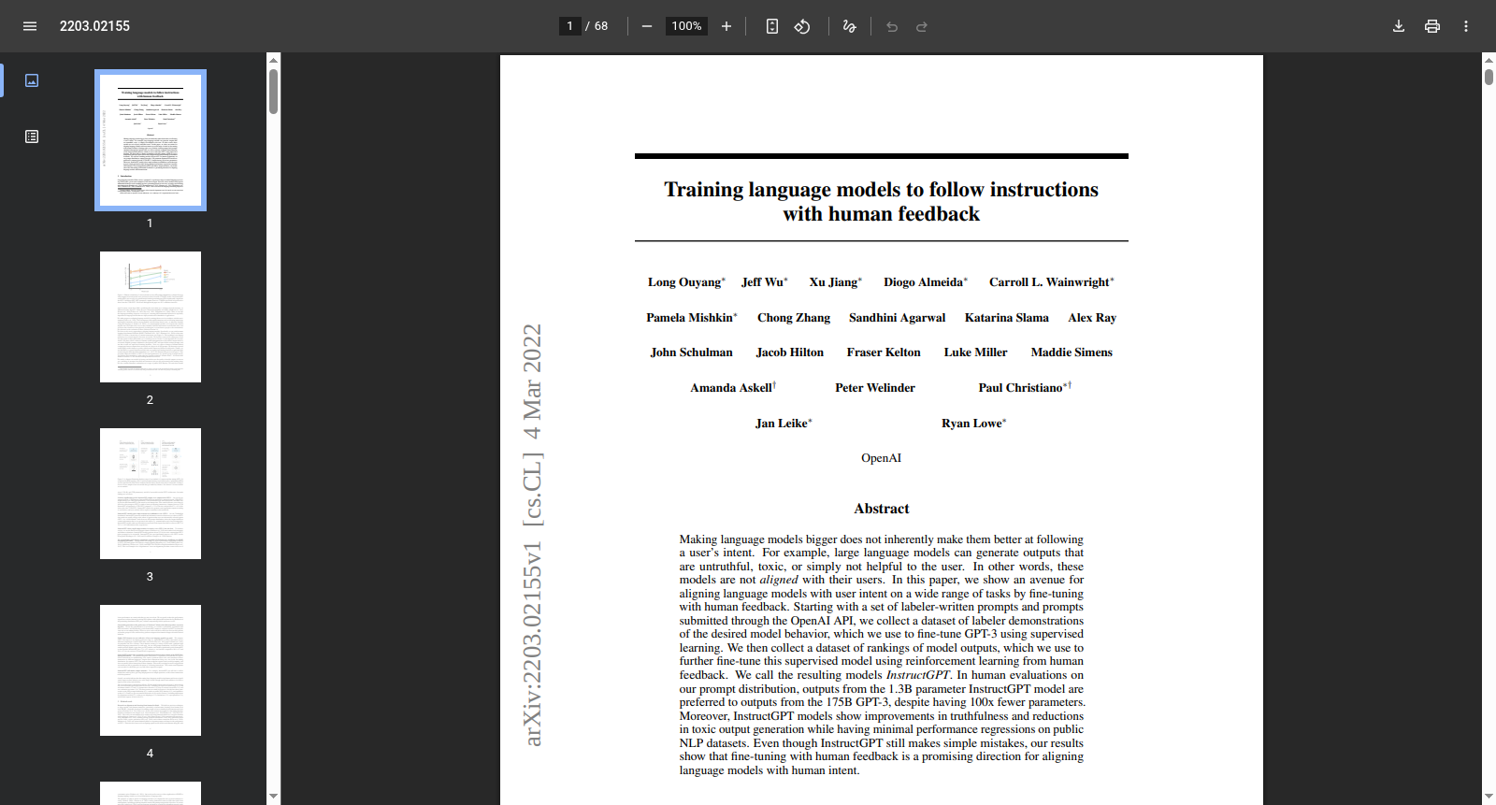Print the document

[1432, 26]
